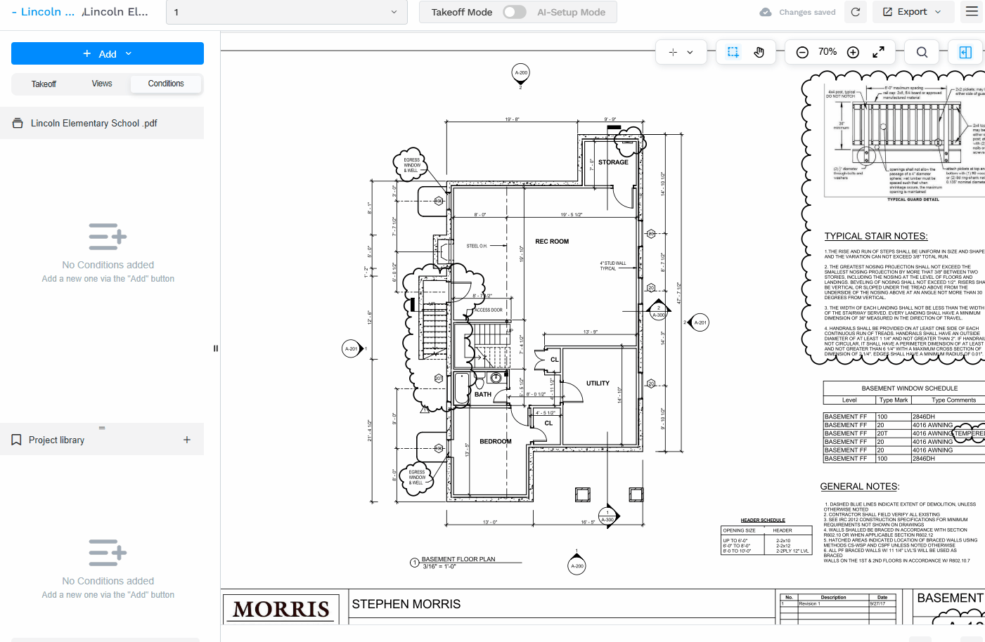985x642 pixels.
Task: Select the Conditions tab
Action: tap(166, 84)
